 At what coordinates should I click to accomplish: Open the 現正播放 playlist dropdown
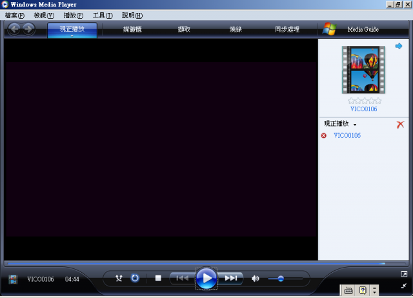coord(355,125)
